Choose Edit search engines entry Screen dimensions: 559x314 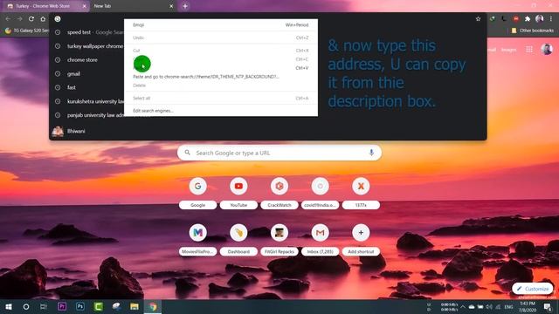pyautogui.click(x=221, y=111)
